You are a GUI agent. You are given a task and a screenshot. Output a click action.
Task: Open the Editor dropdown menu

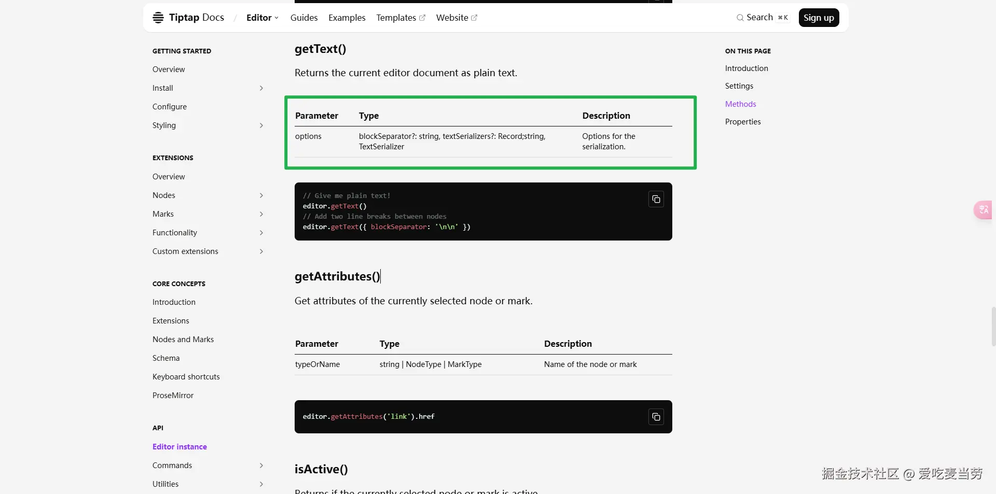(262, 18)
